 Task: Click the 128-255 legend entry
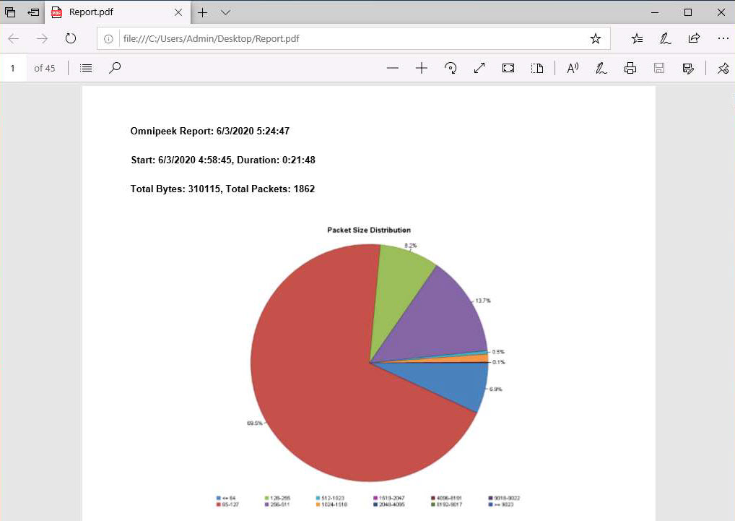pos(277,498)
